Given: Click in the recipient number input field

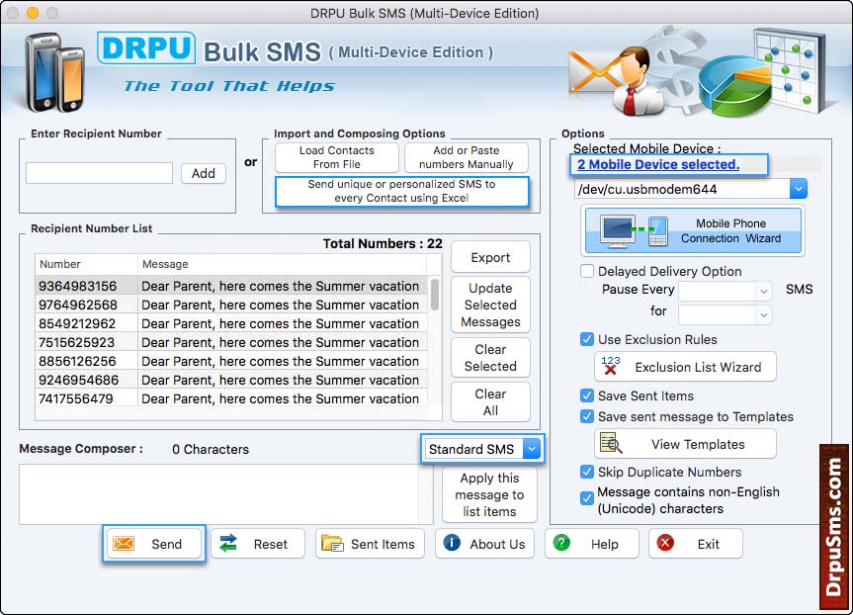Looking at the screenshot, I should (99, 173).
